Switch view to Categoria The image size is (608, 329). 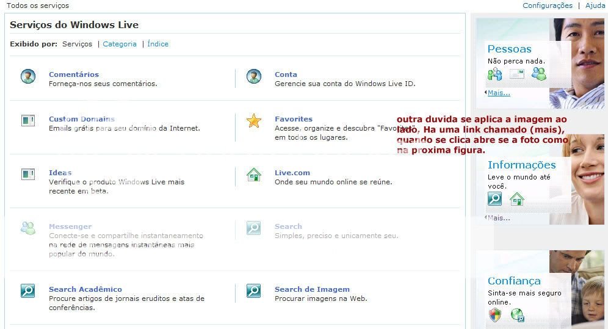tap(120, 44)
